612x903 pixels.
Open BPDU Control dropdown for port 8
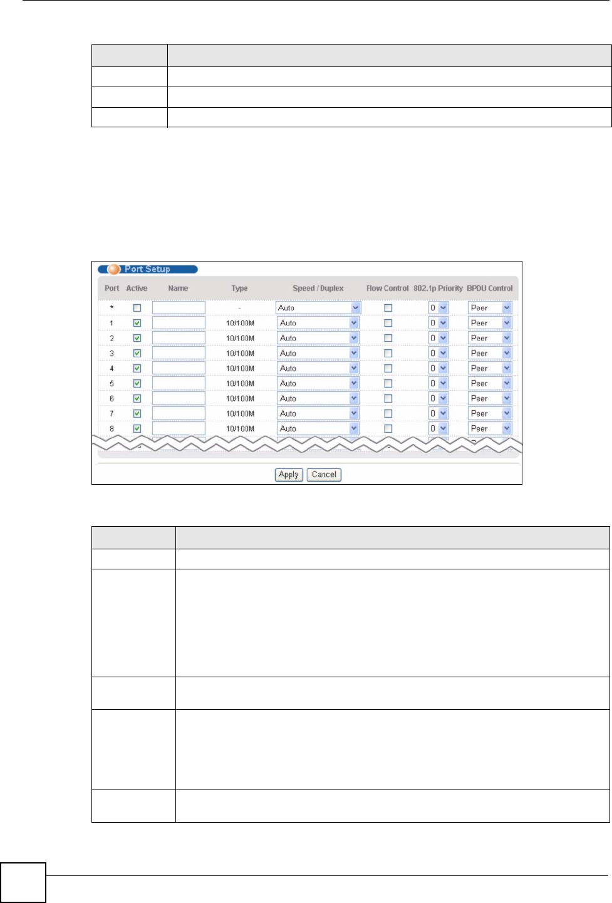pyautogui.click(x=490, y=428)
